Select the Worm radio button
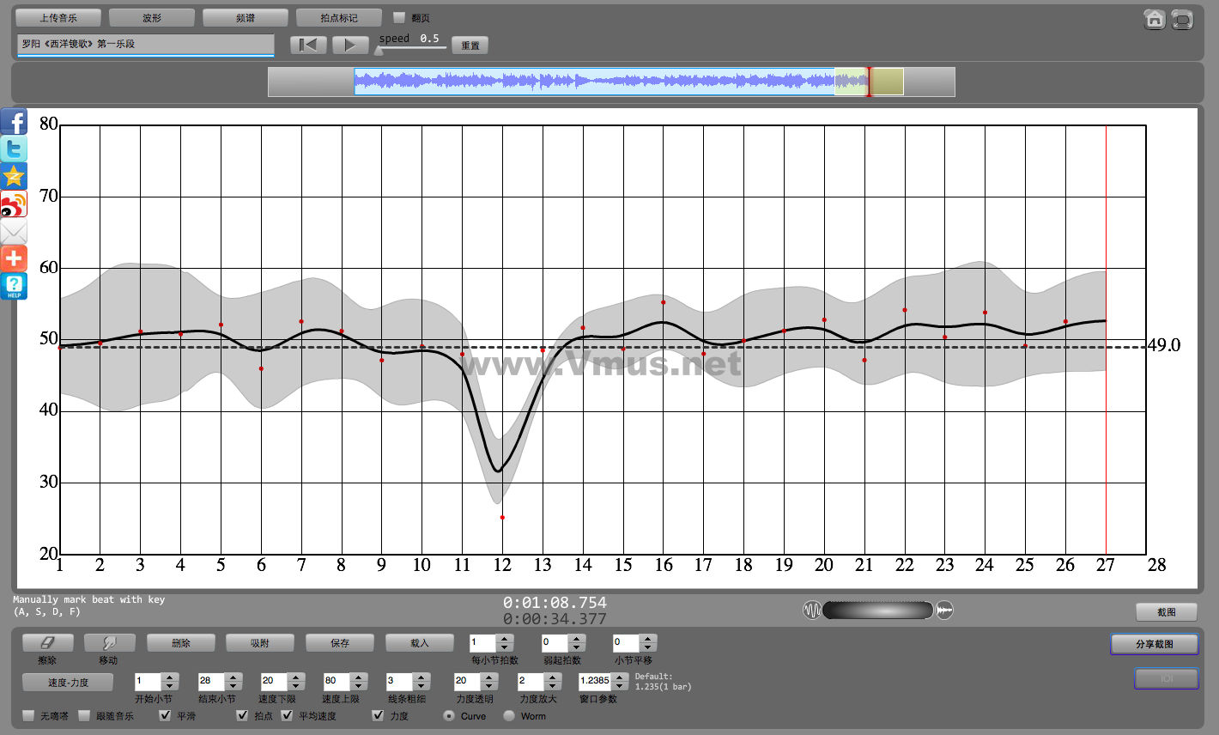The width and height of the screenshot is (1219, 735). tap(509, 715)
